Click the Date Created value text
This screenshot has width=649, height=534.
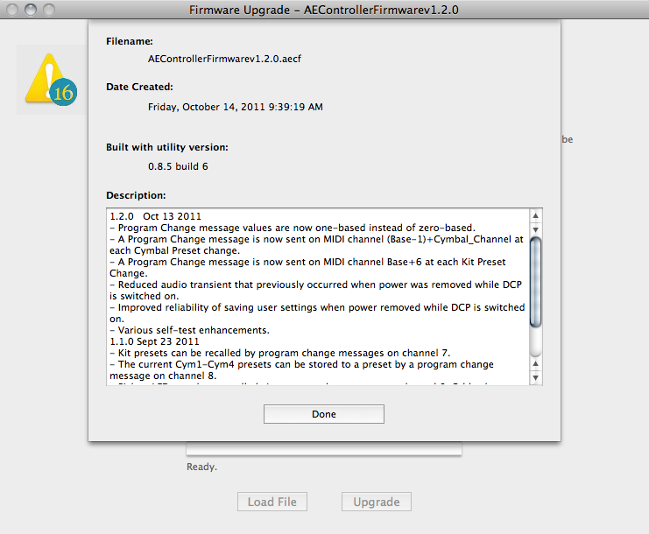point(235,107)
